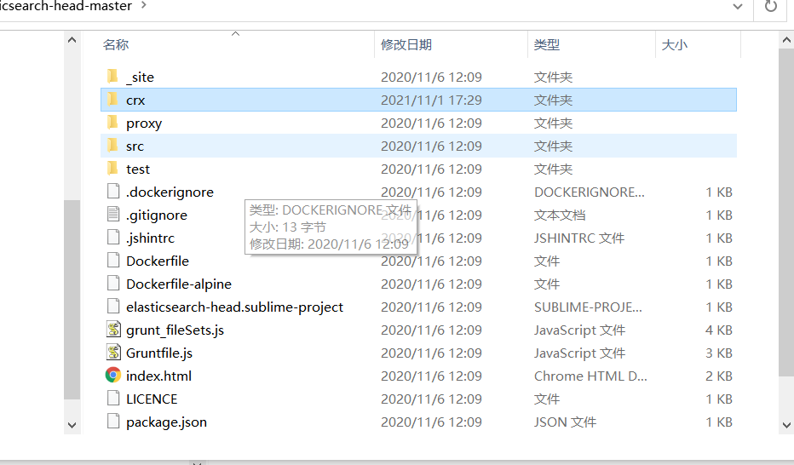Sort files by 修改日期 column
The width and height of the screenshot is (794, 465).
click(x=406, y=44)
